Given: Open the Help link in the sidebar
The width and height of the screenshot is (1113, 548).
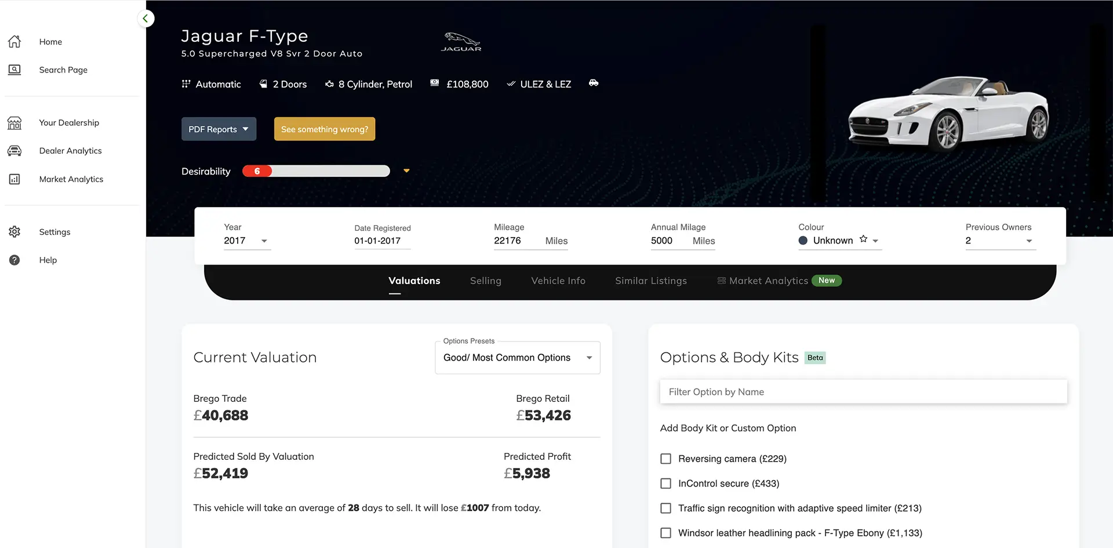Looking at the screenshot, I should tap(48, 260).
